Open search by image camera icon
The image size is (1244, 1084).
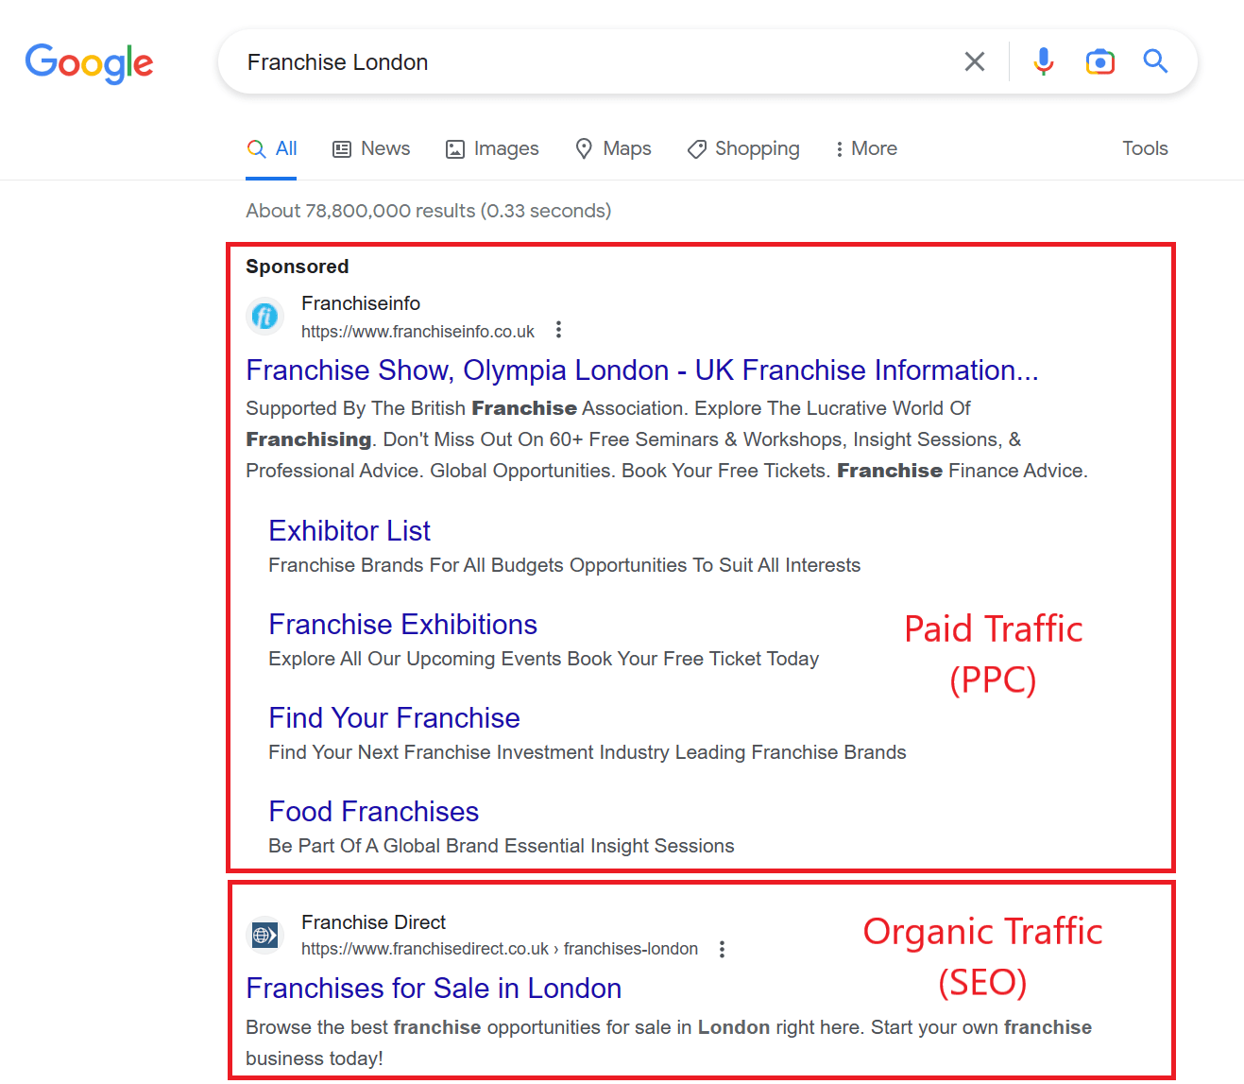click(x=1100, y=61)
